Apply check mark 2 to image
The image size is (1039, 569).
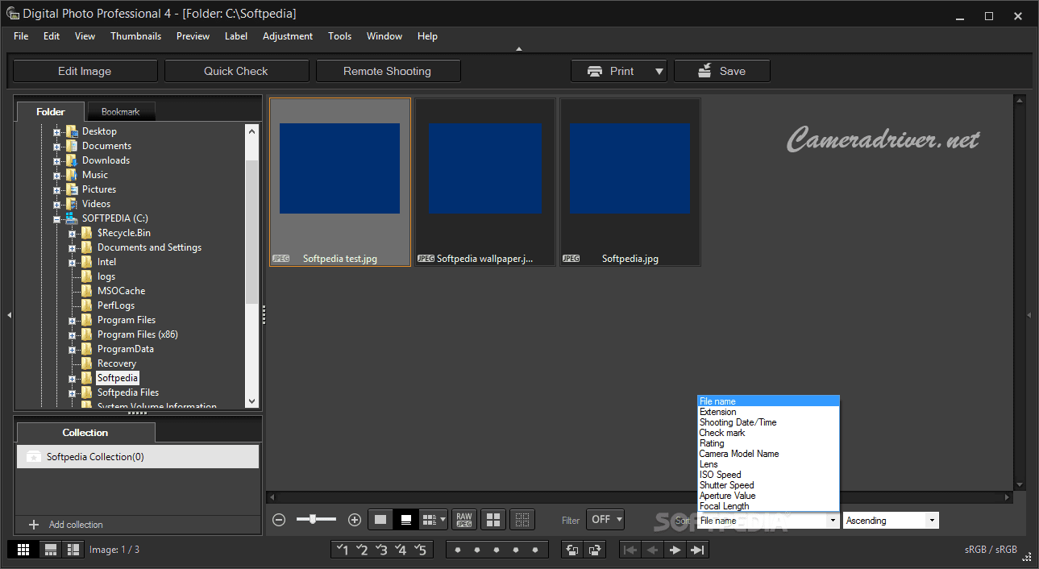pyautogui.click(x=362, y=550)
